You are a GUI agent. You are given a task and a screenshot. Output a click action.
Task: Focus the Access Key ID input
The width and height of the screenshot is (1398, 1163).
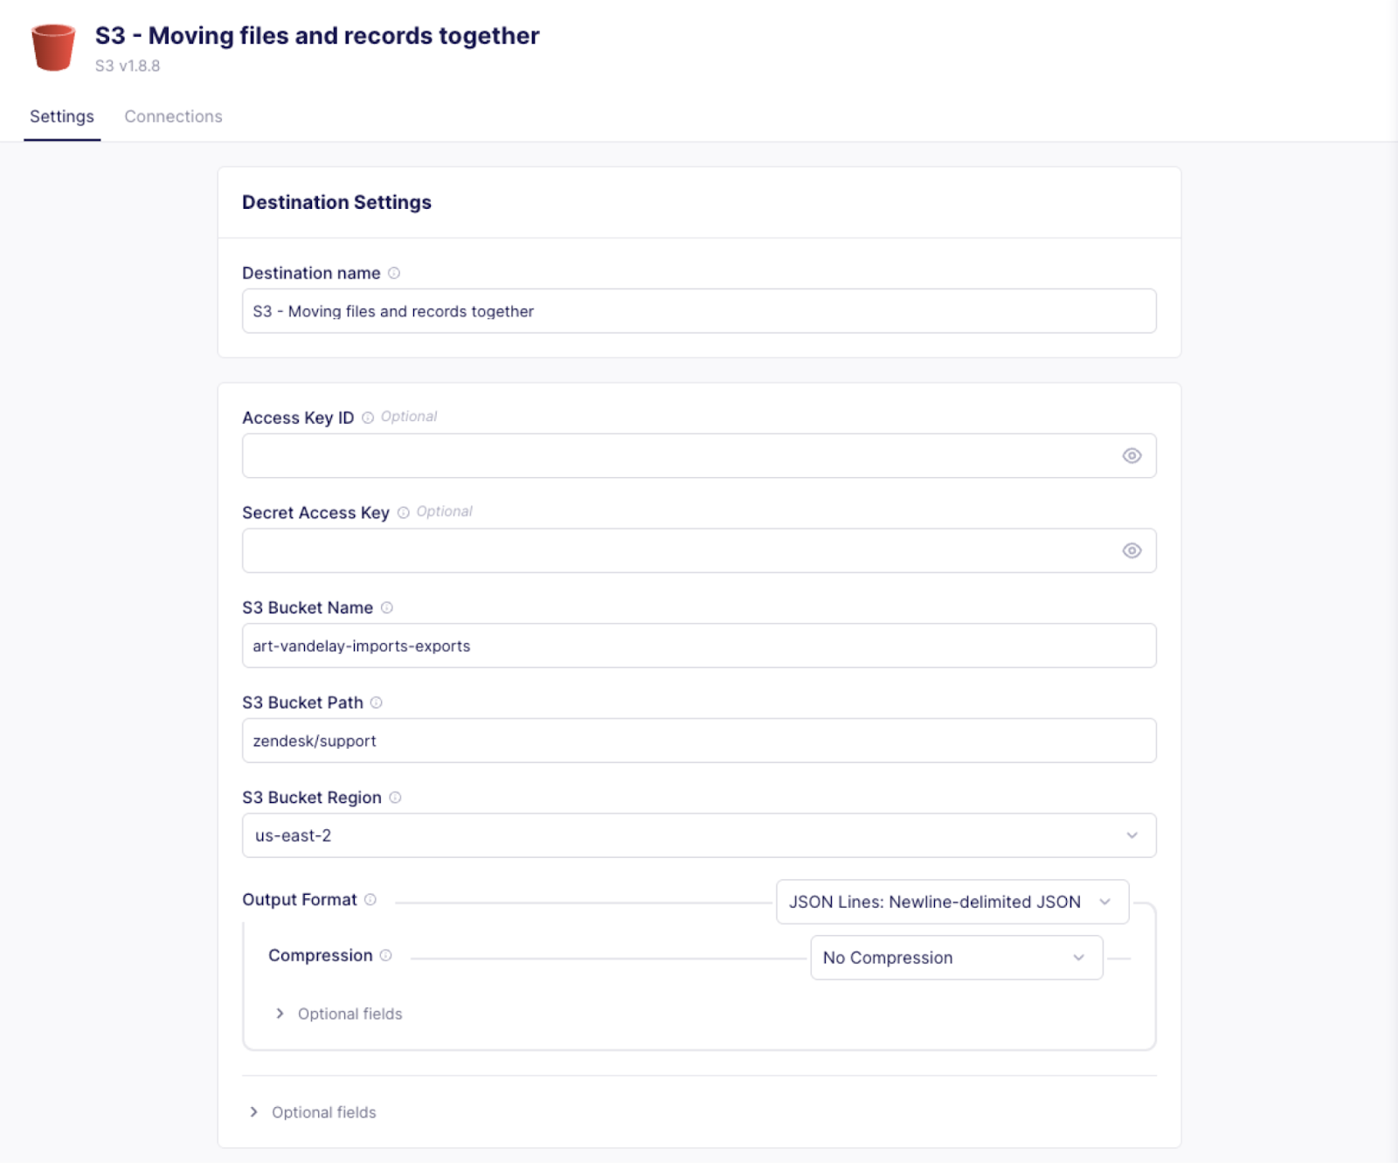tap(699, 456)
